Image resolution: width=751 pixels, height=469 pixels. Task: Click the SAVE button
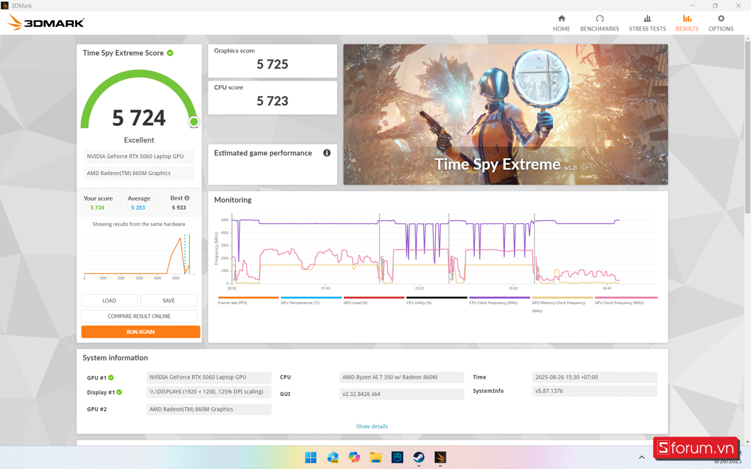pyautogui.click(x=169, y=301)
